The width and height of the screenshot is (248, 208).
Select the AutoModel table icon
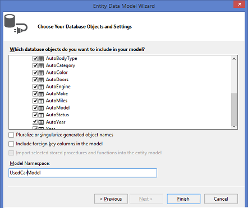point(41,108)
